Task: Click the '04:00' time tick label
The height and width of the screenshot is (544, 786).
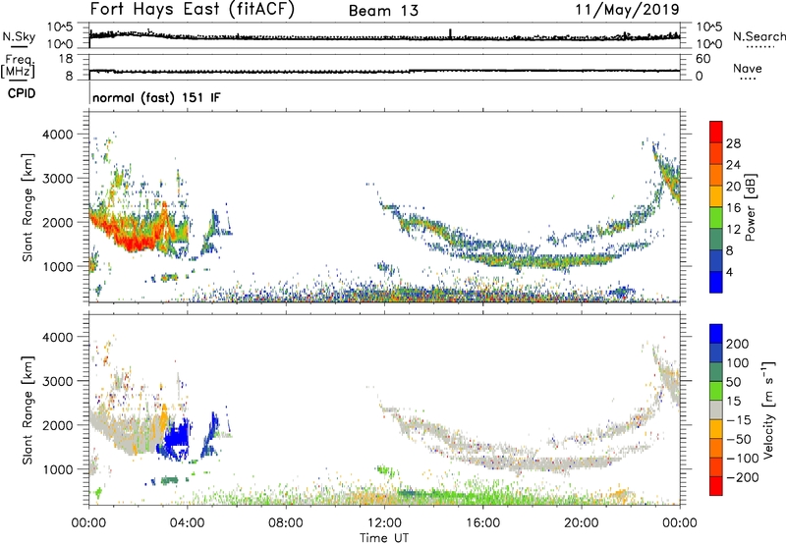Action: (188, 523)
